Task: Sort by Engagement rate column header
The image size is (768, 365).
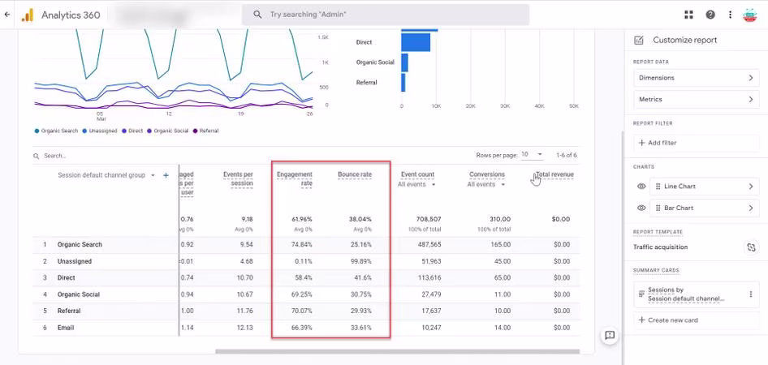Action: pos(295,179)
